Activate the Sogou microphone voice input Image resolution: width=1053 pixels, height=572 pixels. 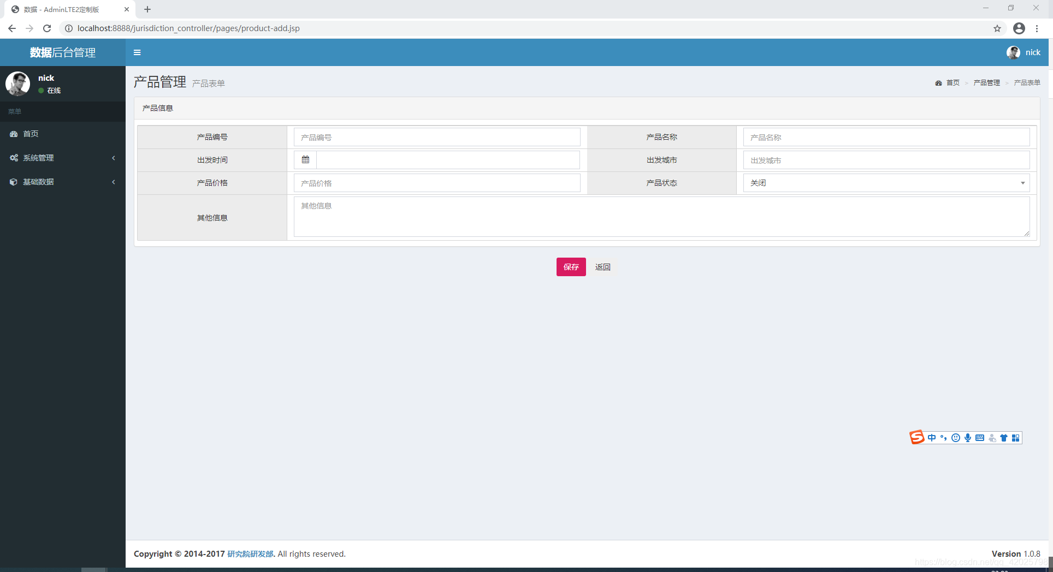(968, 438)
